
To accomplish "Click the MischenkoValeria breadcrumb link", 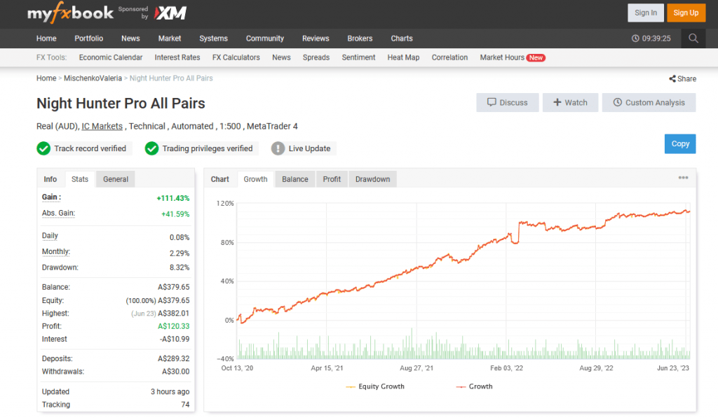I will (x=93, y=78).
